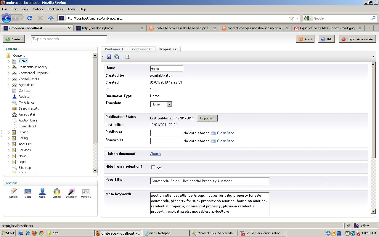Select Auction Diary tree item

pos(28,120)
